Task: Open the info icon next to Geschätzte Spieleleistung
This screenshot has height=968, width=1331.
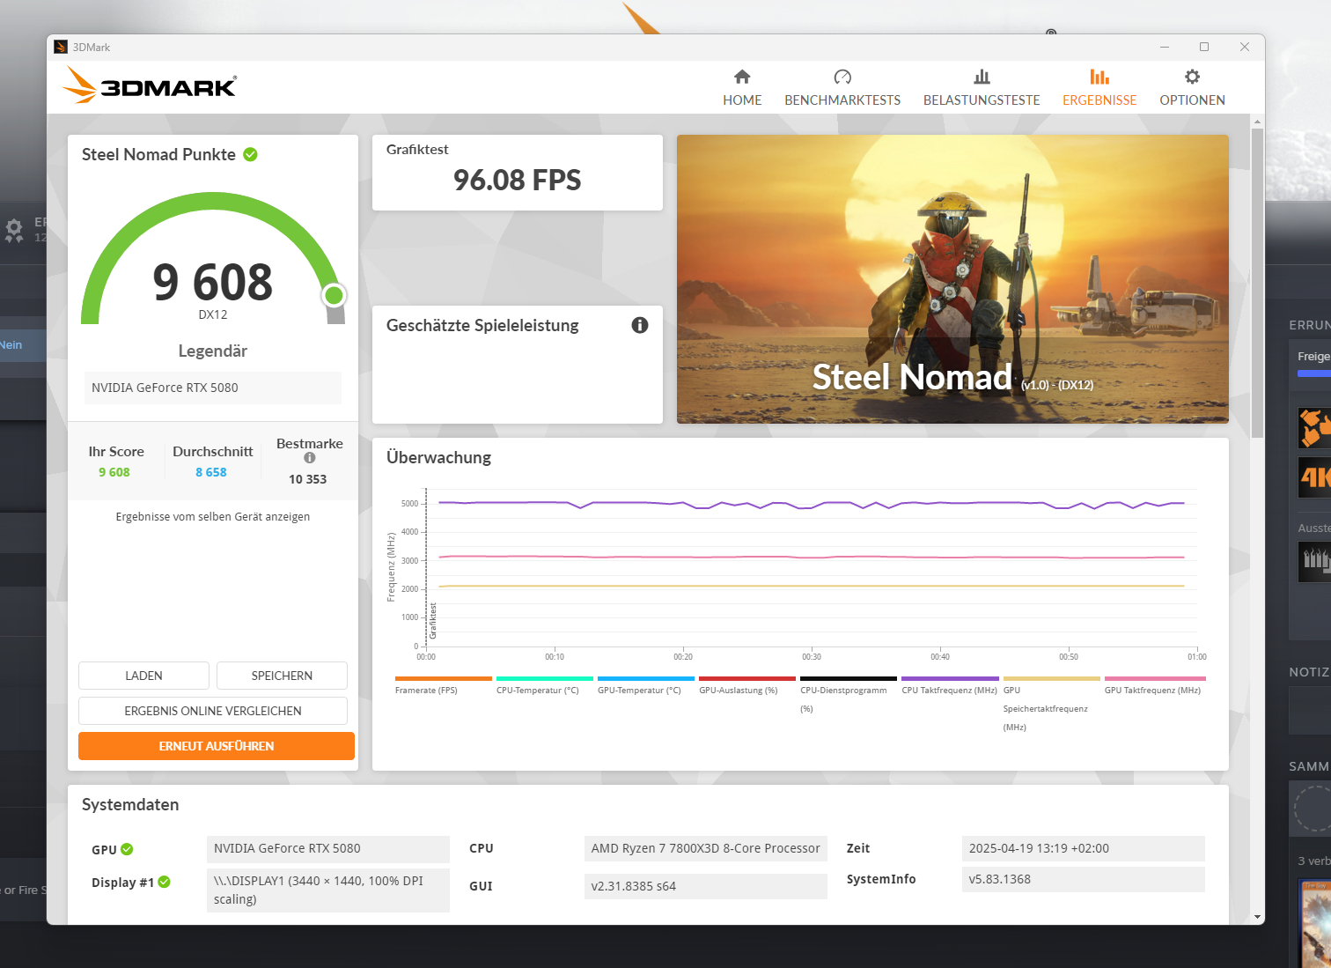Action: tap(640, 325)
